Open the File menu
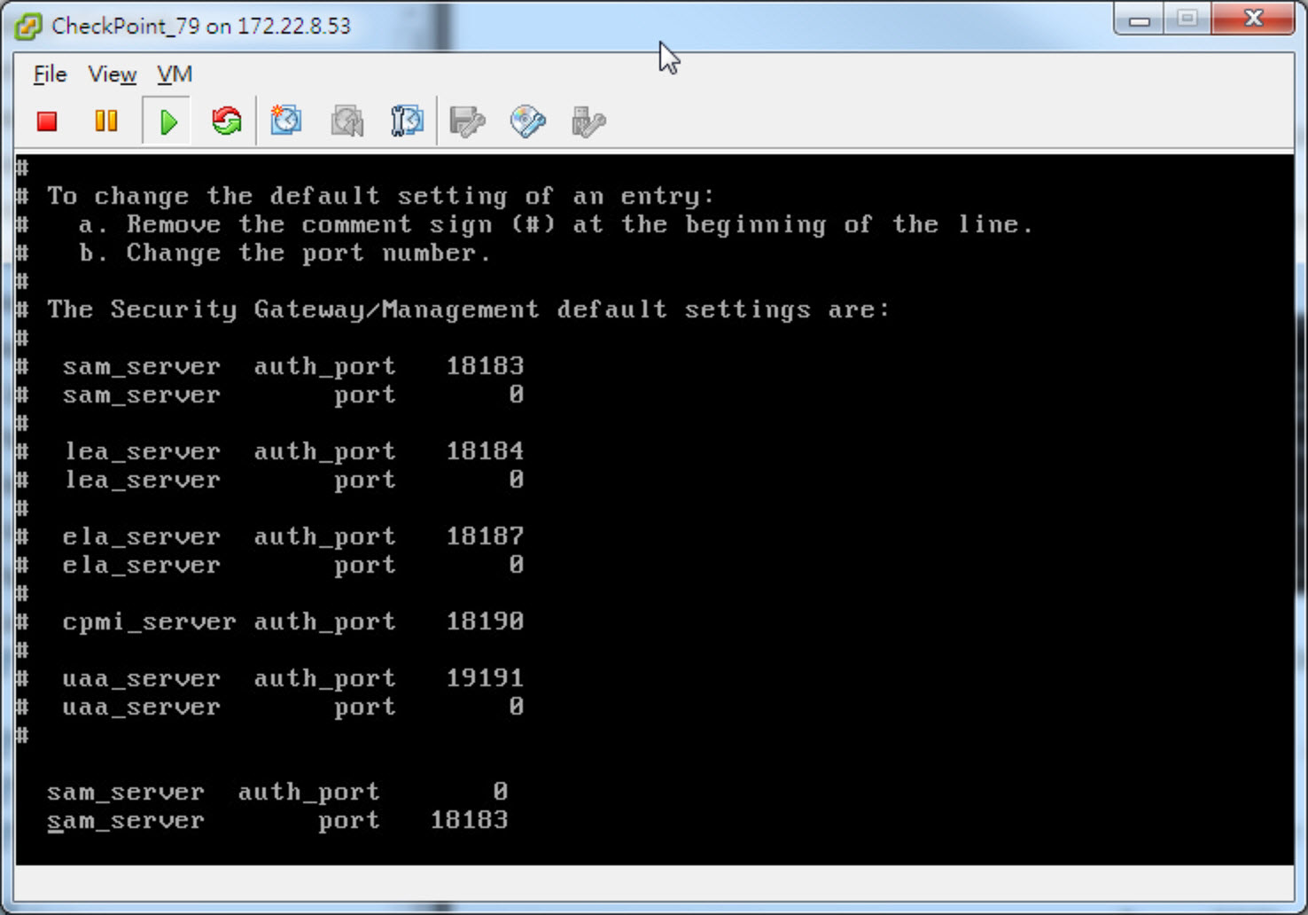Image resolution: width=1308 pixels, height=915 pixels. pyautogui.click(x=50, y=74)
